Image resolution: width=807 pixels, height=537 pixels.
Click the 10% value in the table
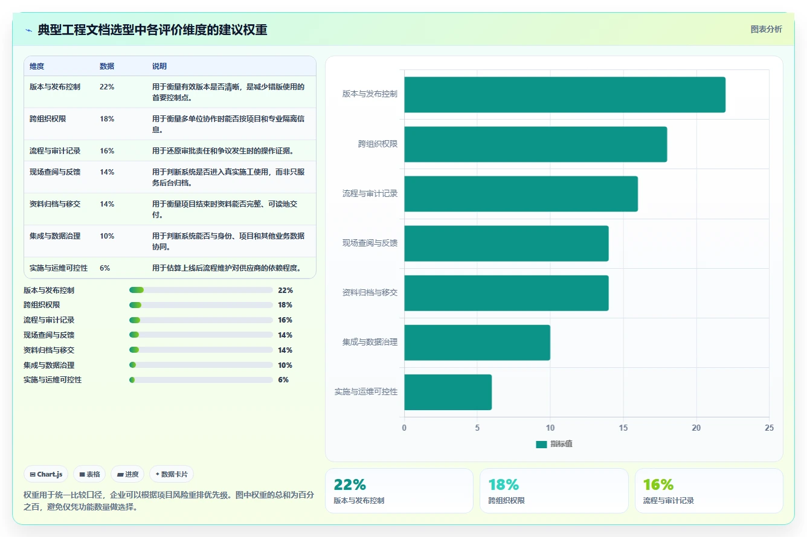pyautogui.click(x=107, y=236)
